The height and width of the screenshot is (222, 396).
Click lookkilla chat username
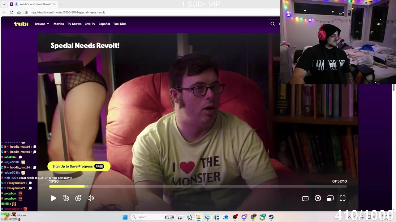click(x=10, y=157)
